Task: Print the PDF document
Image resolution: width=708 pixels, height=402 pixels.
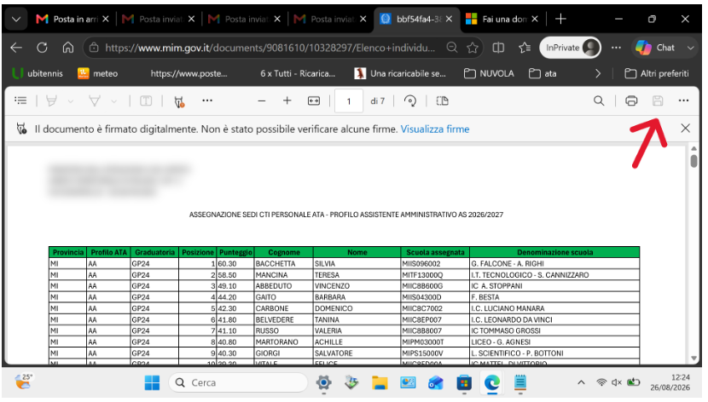Action: click(x=631, y=101)
